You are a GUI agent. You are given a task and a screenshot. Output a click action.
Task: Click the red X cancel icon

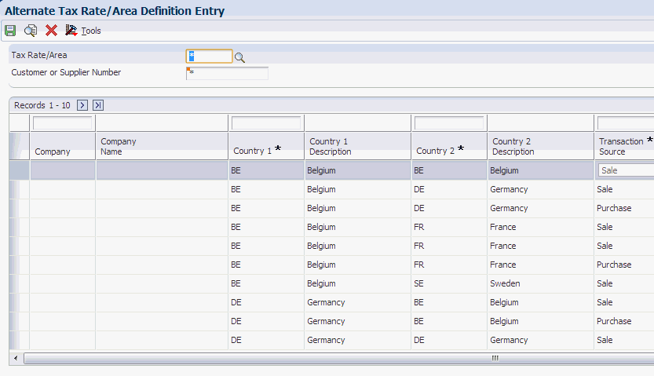point(51,31)
